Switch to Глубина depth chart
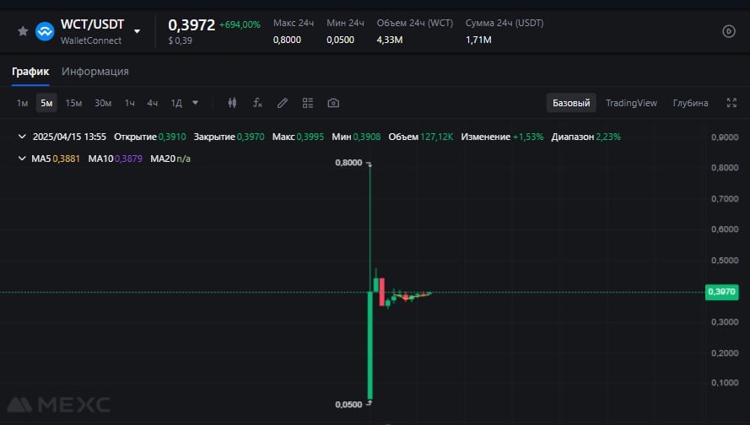This screenshot has width=750, height=425. point(690,103)
